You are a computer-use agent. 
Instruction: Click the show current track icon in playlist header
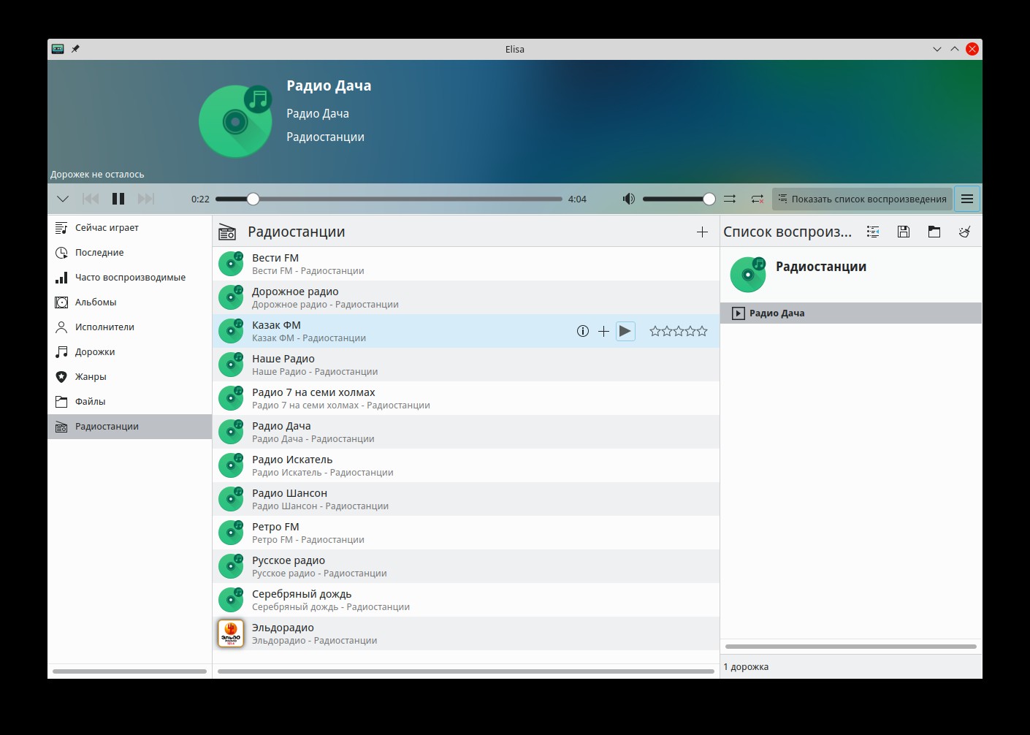[x=873, y=232]
